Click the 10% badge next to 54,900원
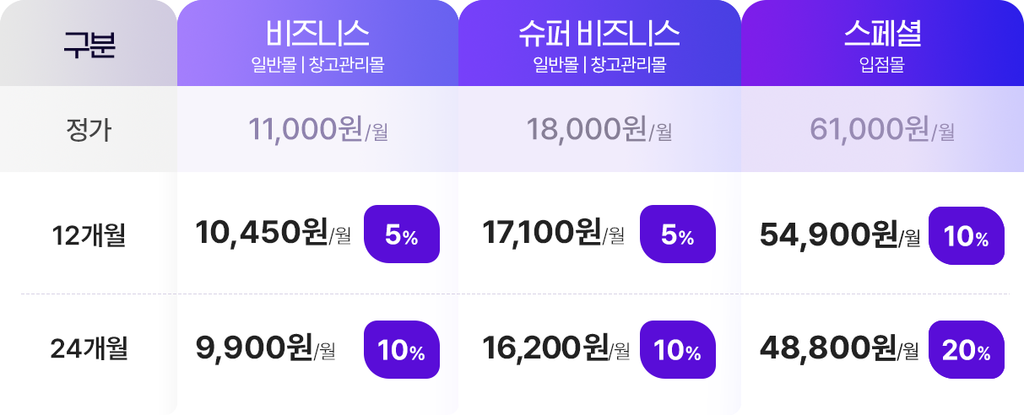The height and width of the screenshot is (415, 1024). point(967,234)
